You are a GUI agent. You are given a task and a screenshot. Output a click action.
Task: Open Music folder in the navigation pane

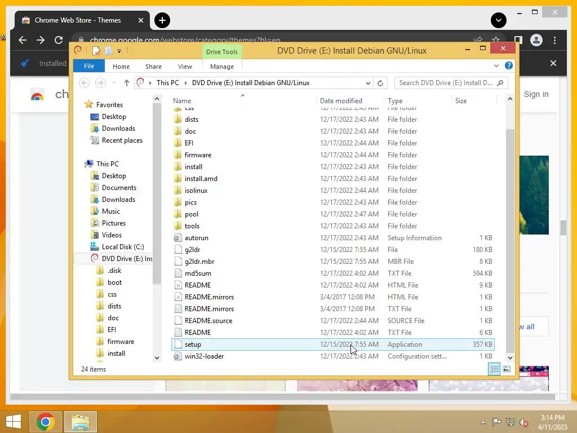pos(111,211)
